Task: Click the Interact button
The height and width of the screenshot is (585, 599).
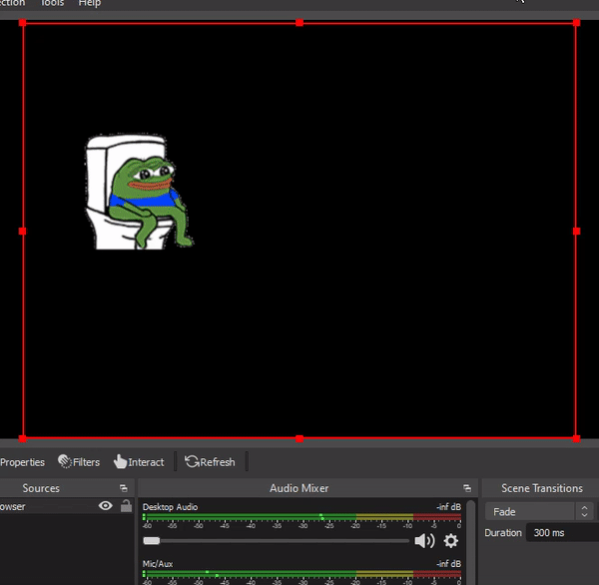Action: [139, 462]
